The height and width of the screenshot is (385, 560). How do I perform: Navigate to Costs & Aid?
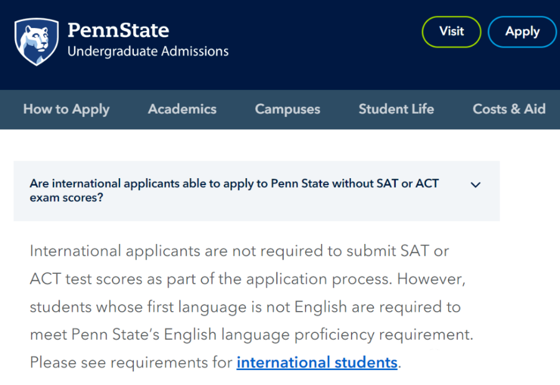pyautogui.click(x=509, y=109)
